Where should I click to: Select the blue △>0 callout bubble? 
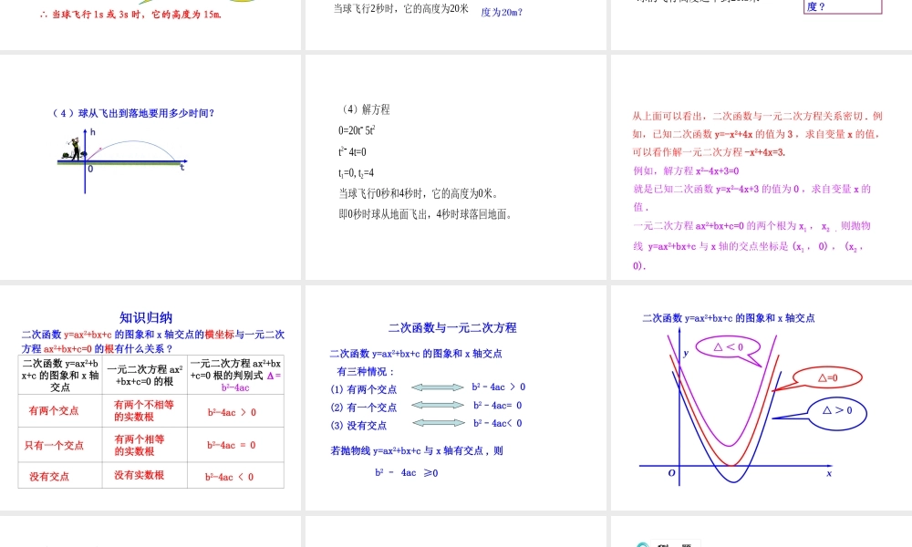click(840, 412)
